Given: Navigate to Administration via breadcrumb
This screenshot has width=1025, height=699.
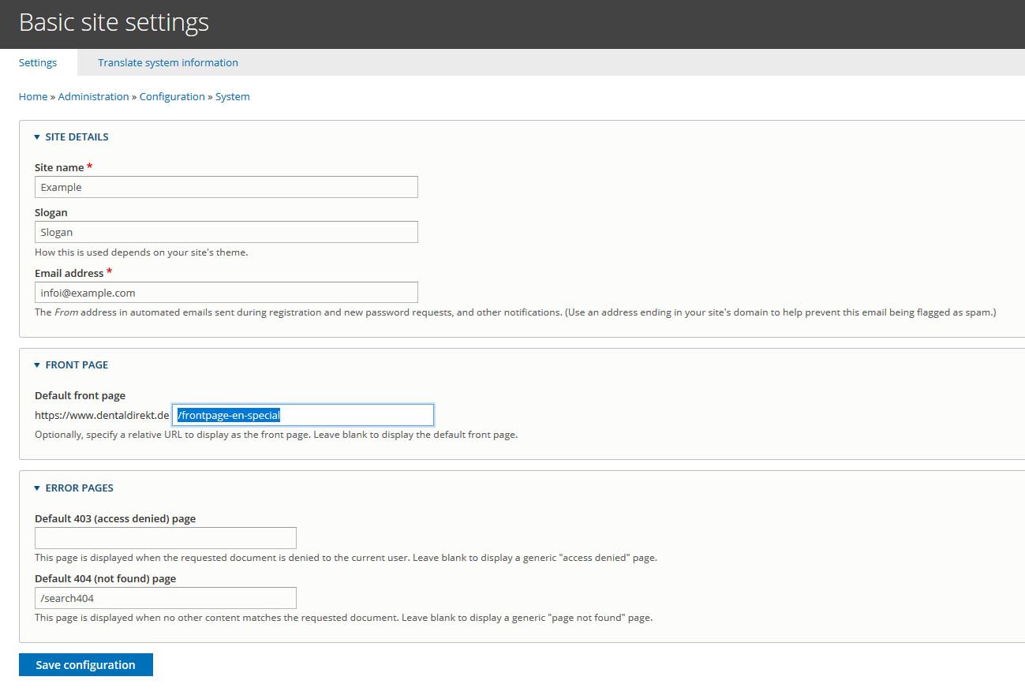Looking at the screenshot, I should (x=93, y=96).
